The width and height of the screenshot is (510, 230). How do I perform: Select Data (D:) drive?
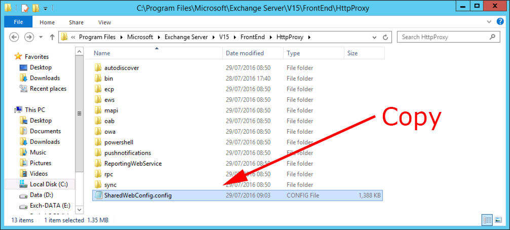pyautogui.click(x=42, y=195)
